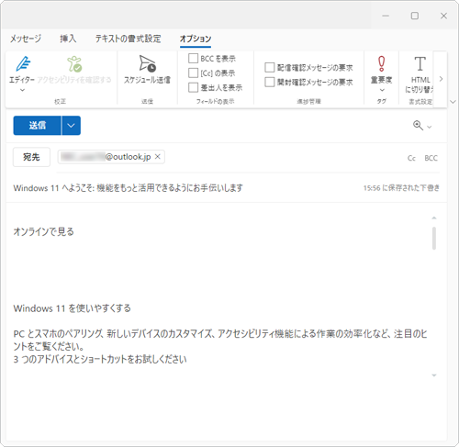Screen dimensions: 459x447
Task: Toggle the [Cc] の表示 checkbox
Action: pos(193,73)
